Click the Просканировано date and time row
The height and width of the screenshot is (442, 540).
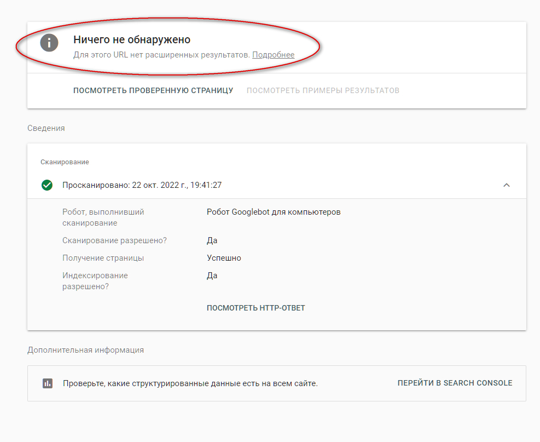point(277,185)
